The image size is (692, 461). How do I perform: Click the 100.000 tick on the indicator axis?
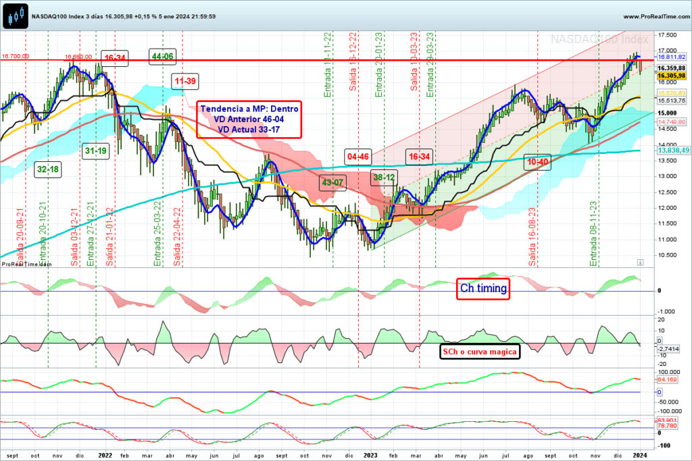(x=668, y=373)
